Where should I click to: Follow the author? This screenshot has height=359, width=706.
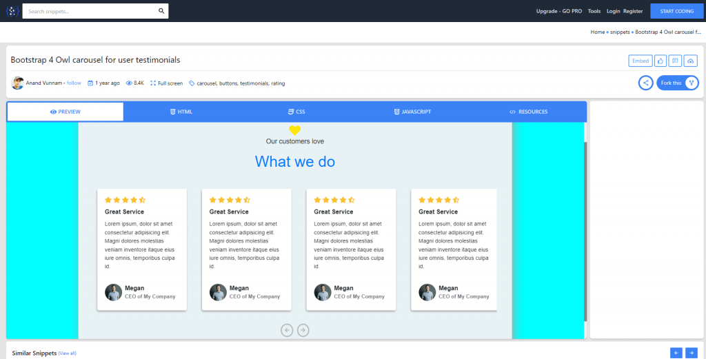74,83
